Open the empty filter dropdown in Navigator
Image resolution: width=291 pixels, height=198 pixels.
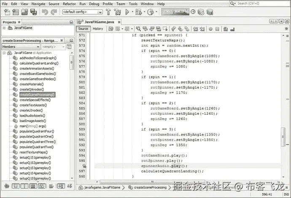pos(53,47)
